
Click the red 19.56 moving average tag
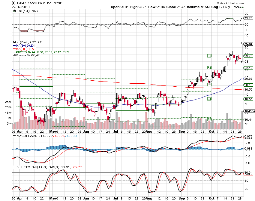pyautogui.click(x=248, y=90)
